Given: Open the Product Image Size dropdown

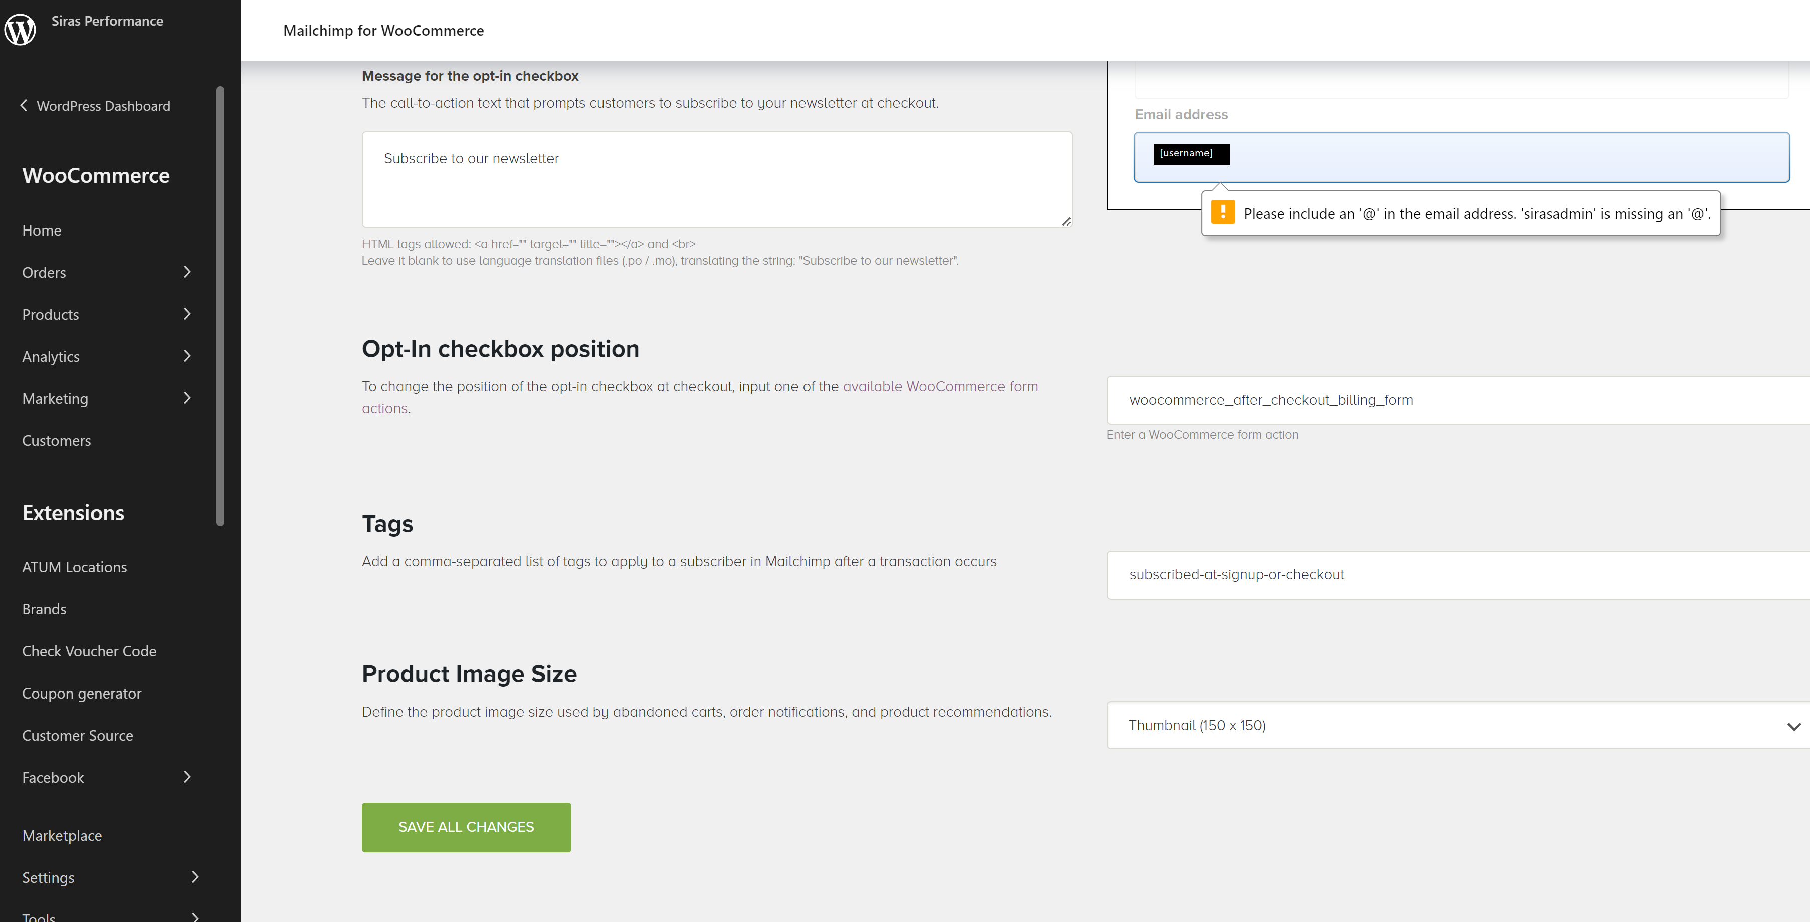Looking at the screenshot, I should [x=1448, y=725].
